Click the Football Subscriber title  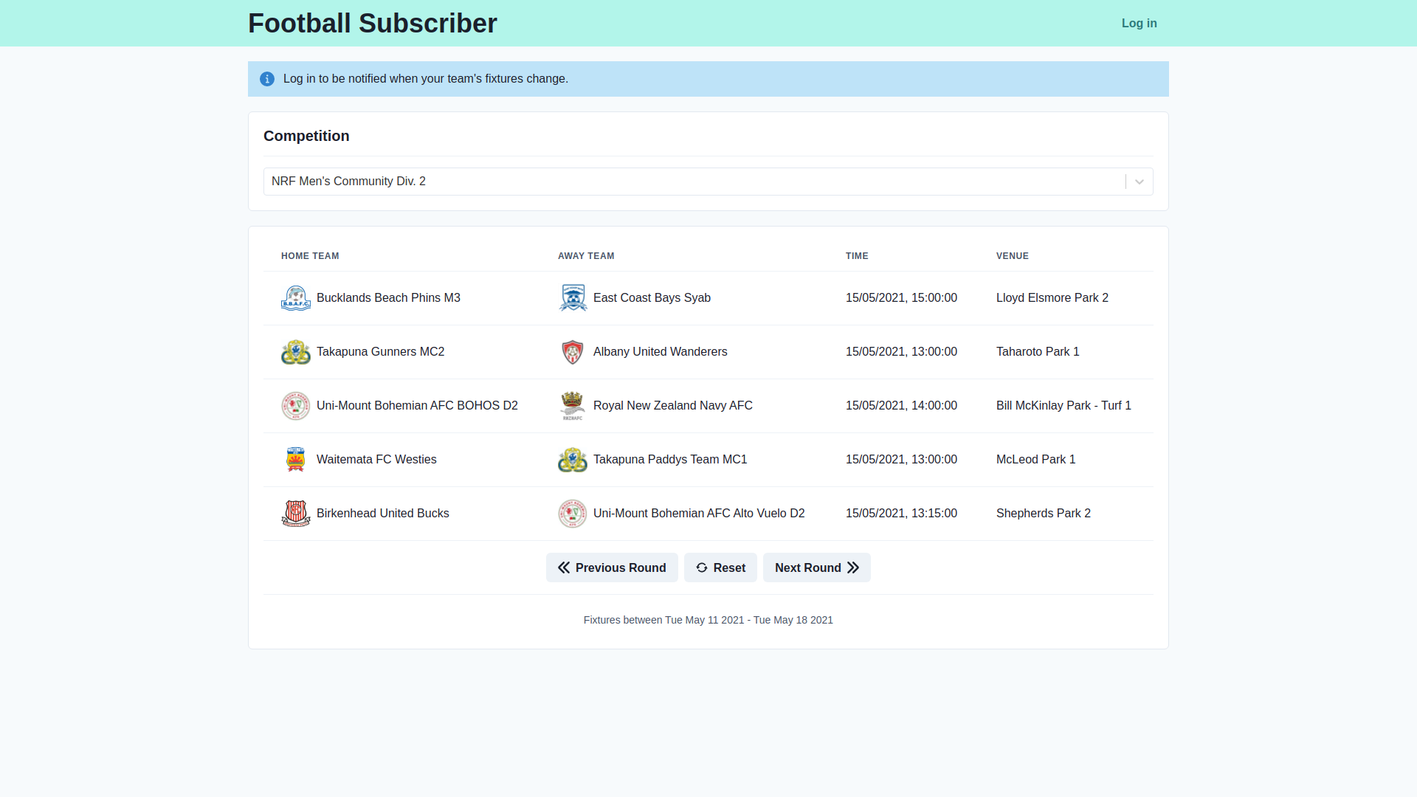pos(372,23)
